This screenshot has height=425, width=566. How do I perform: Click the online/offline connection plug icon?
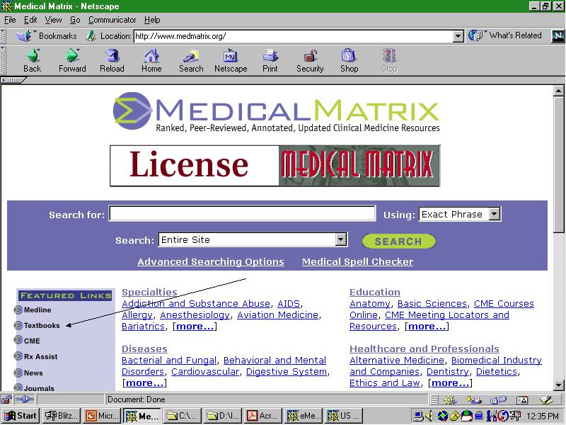coord(25,399)
